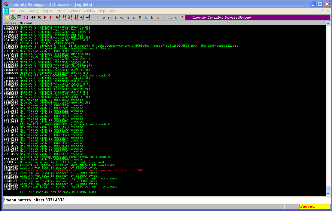Open the ImmLib menu
The height and width of the screenshot is (211, 332).
pyautogui.click(x=60, y=11)
